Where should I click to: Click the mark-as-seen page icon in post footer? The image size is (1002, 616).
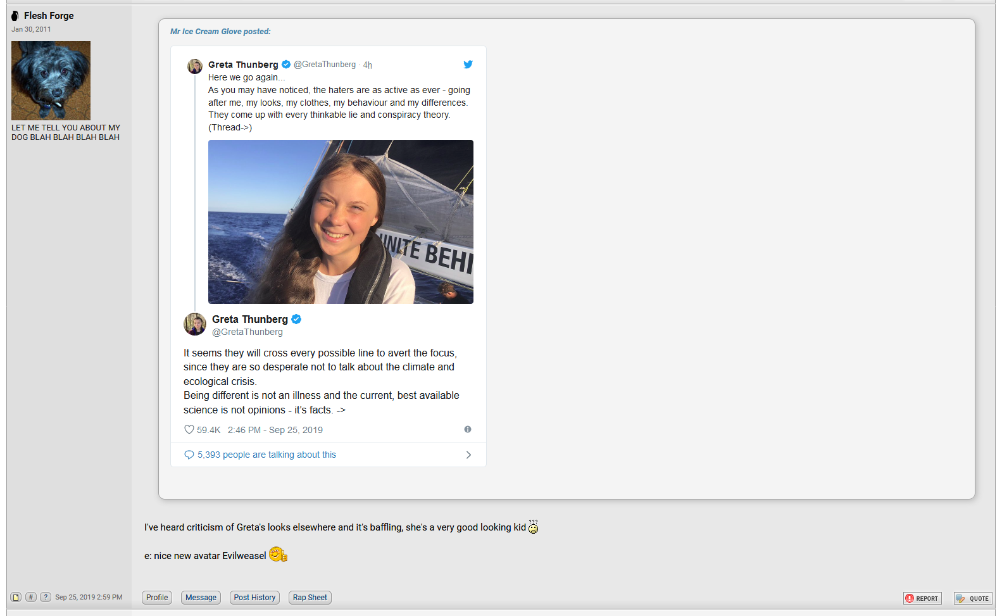click(16, 597)
